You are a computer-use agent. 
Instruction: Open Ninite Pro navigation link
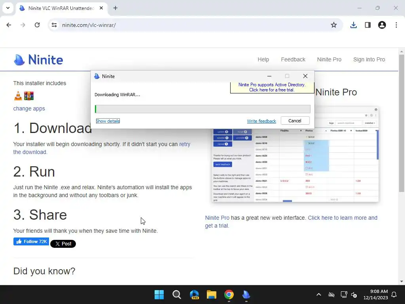click(x=329, y=59)
